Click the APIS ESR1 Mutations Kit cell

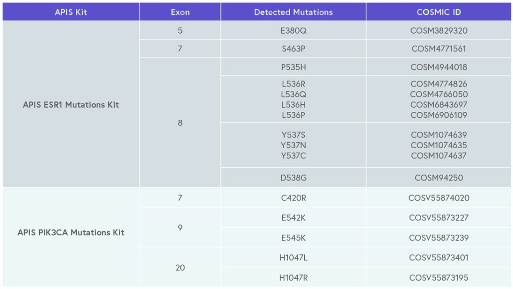click(x=71, y=105)
